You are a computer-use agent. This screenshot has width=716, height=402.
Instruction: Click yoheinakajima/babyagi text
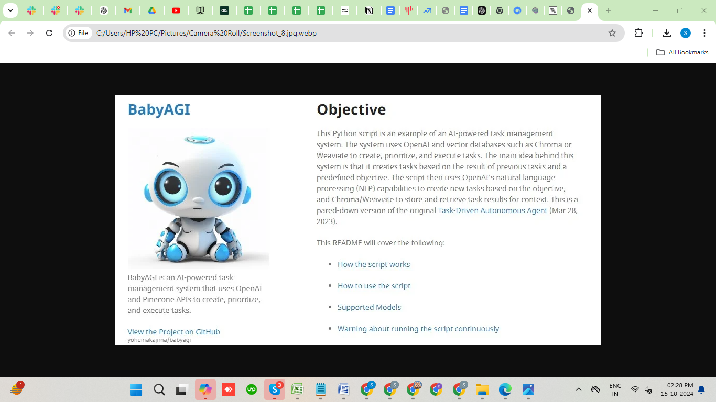[159, 340]
